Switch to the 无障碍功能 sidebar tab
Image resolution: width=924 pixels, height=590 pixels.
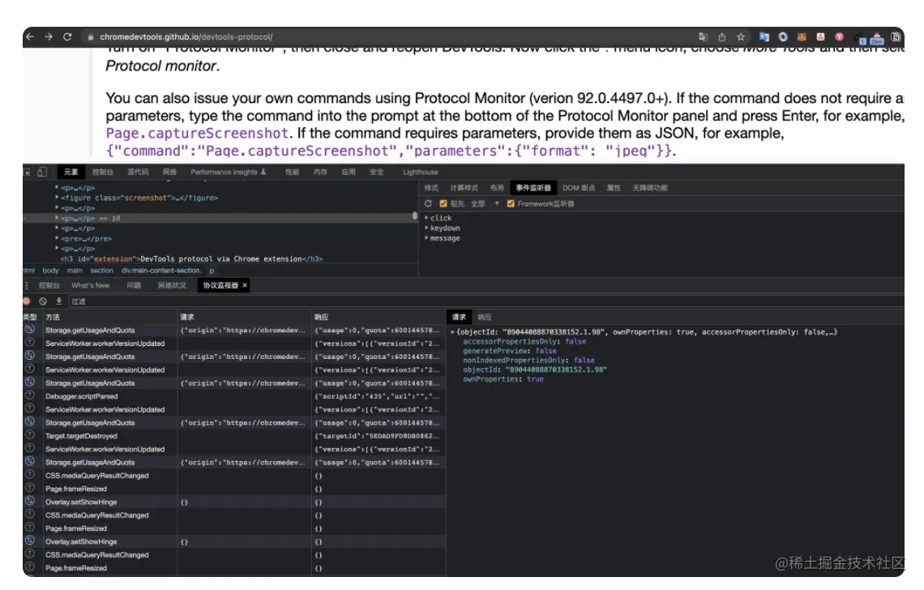pyautogui.click(x=650, y=188)
